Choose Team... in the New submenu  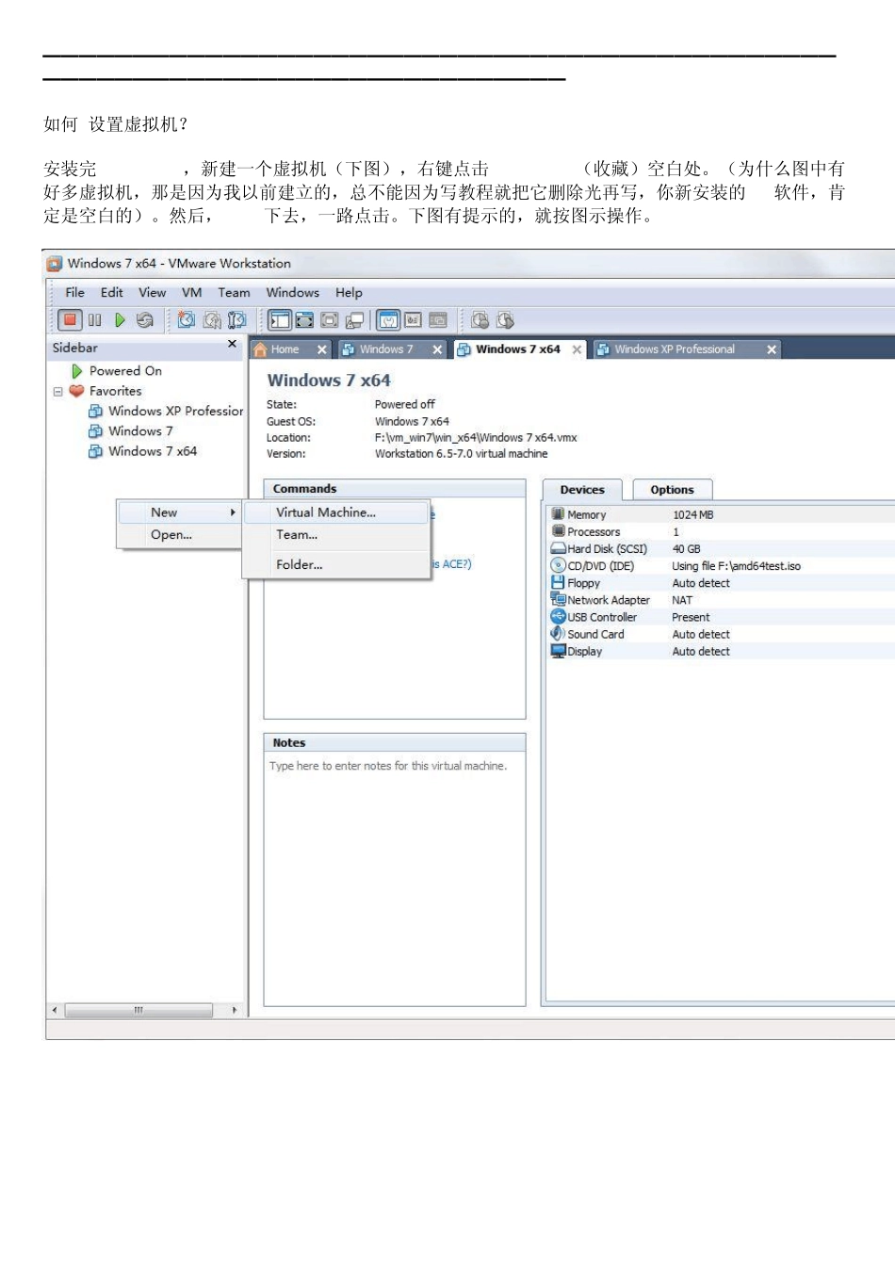(336, 534)
